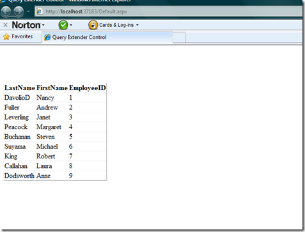Screen dimensions: 305x232
Task: Select the Query Extender Control tab
Action: [107, 37]
